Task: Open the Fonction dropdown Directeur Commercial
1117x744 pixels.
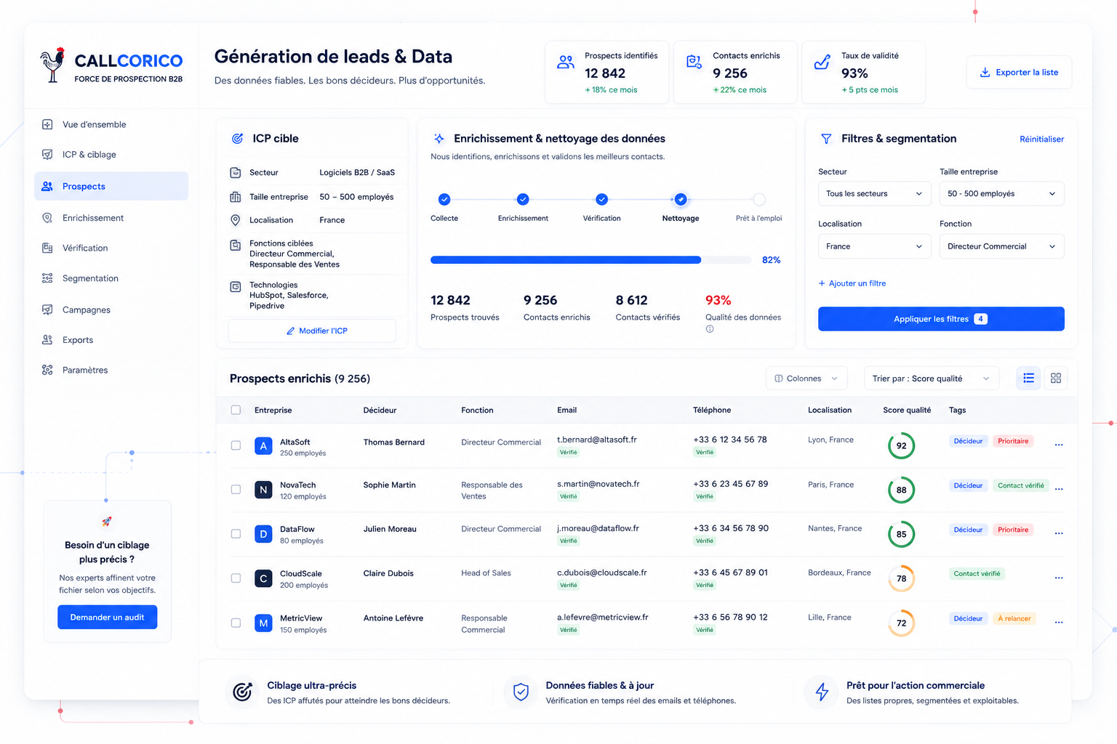Action: point(1002,246)
